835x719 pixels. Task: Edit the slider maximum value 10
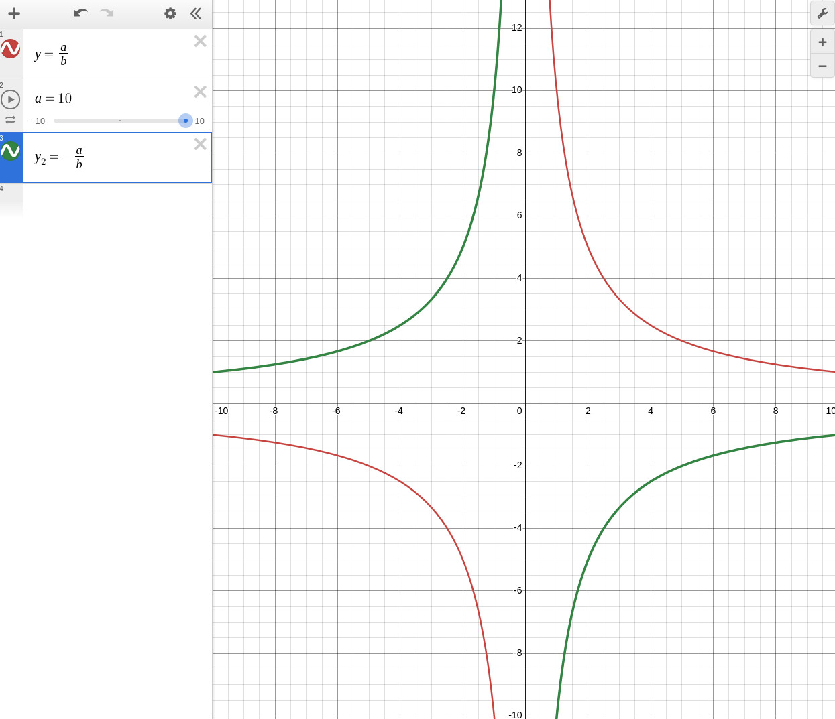point(200,121)
